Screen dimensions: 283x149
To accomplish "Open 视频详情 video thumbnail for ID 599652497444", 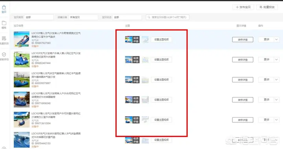I will 132,60.
